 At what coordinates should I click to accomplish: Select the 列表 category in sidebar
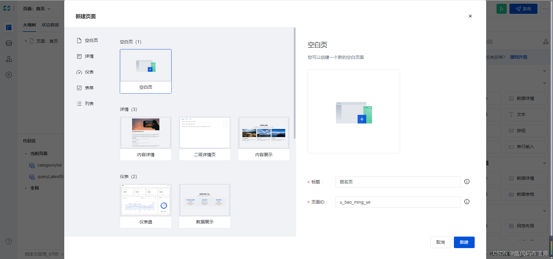(x=85, y=104)
